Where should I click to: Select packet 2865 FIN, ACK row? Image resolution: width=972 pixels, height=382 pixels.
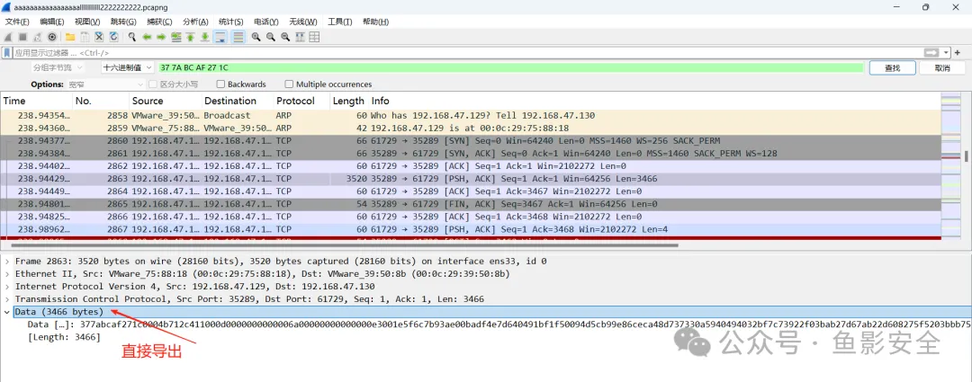(x=471, y=204)
